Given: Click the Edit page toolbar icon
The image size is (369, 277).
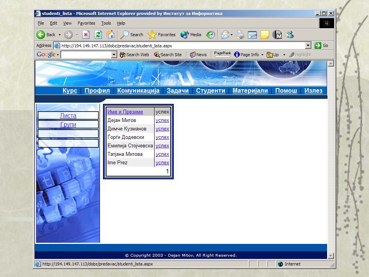Looking at the screenshot, I should (252, 35).
